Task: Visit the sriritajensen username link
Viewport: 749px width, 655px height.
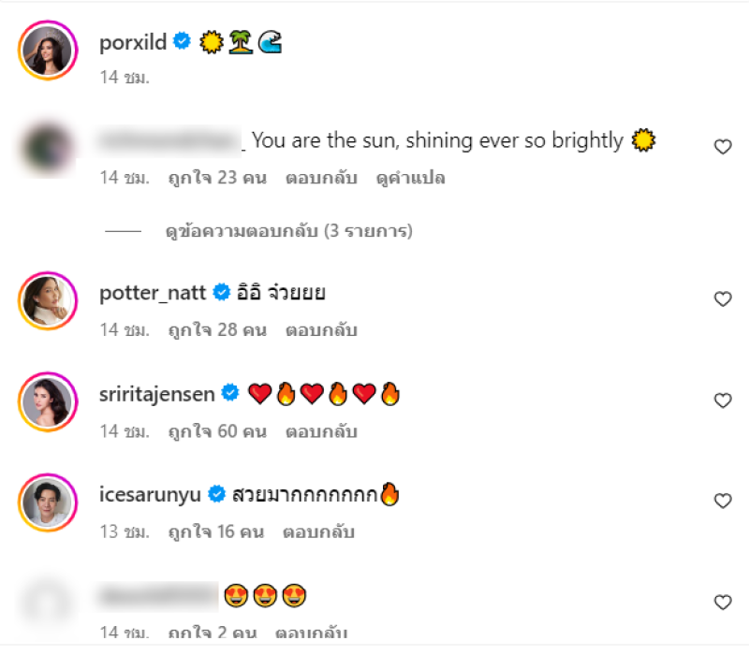Action: [x=157, y=394]
